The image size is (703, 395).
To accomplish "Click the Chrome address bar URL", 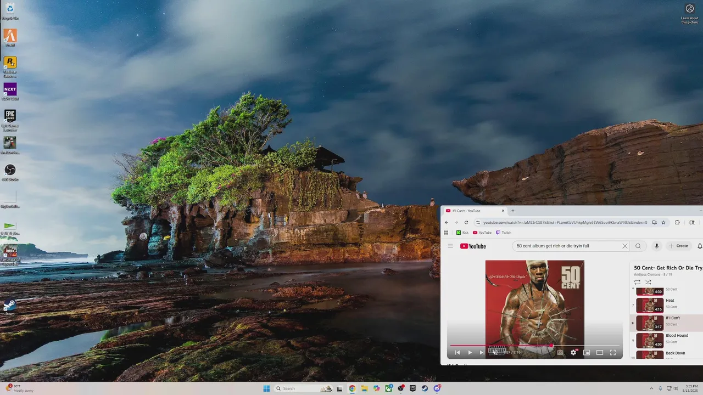I will [x=565, y=223].
